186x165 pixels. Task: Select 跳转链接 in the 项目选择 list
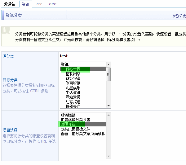click(68, 115)
